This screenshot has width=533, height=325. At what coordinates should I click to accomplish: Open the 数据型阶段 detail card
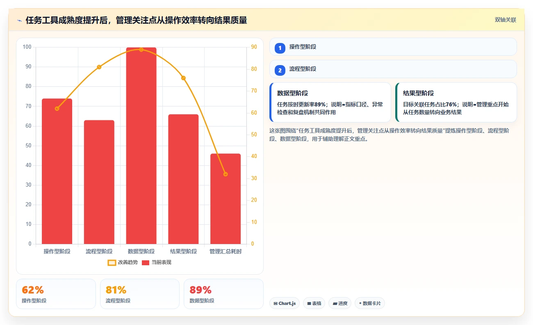pos(330,102)
